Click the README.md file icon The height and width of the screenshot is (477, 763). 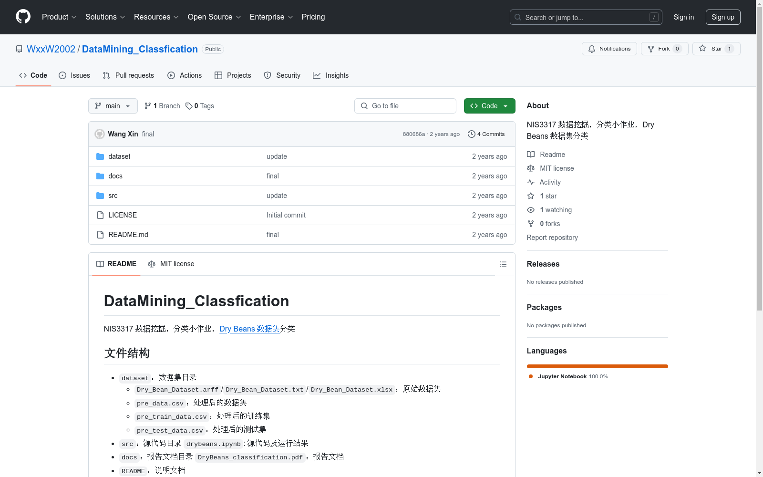click(100, 235)
